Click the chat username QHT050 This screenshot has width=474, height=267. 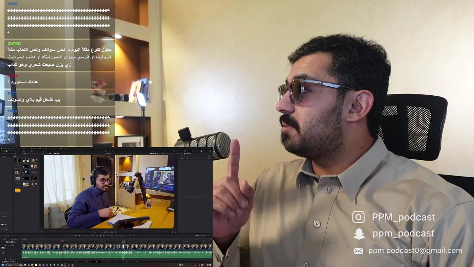[14, 43]
